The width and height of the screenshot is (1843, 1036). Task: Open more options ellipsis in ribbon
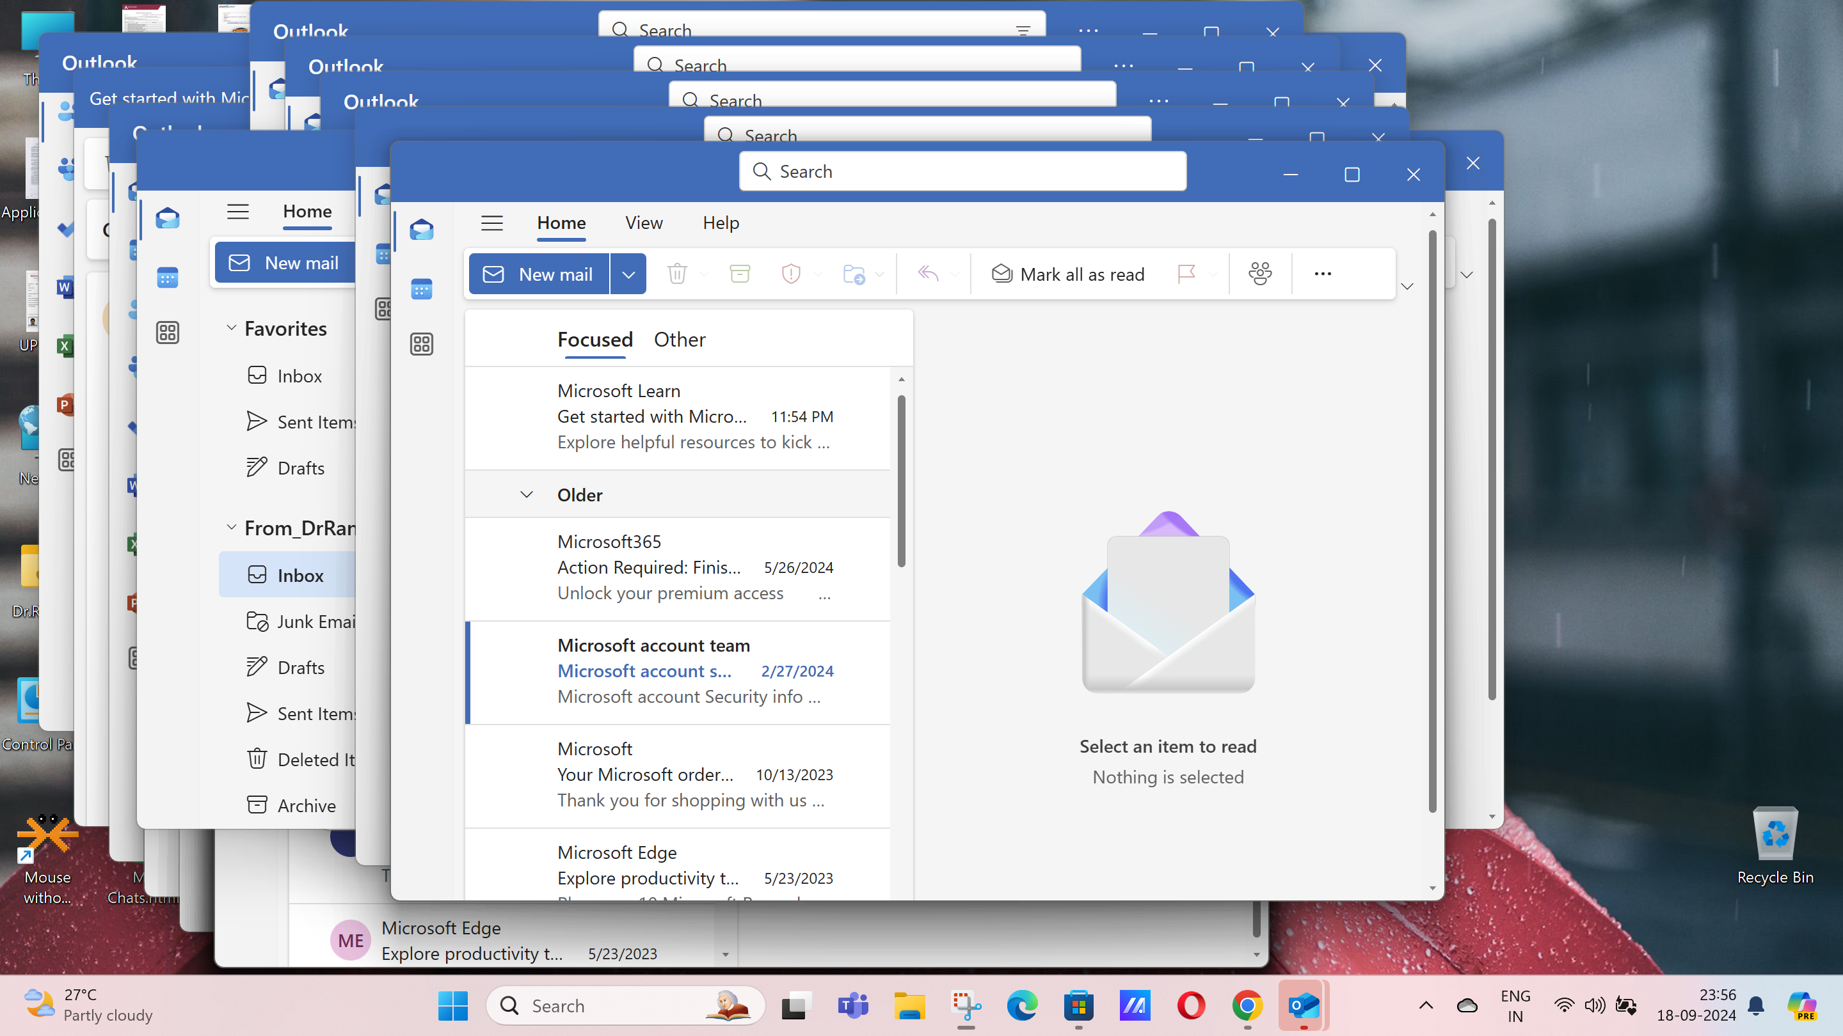[1322, 274]
